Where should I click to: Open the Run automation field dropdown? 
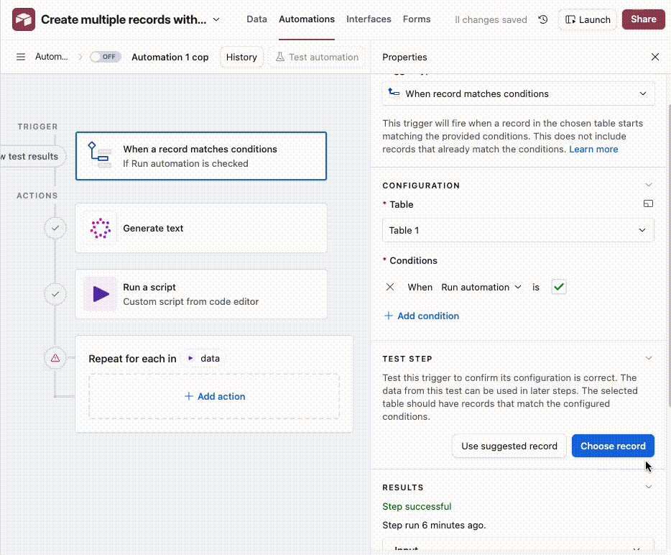coord(481,287)
